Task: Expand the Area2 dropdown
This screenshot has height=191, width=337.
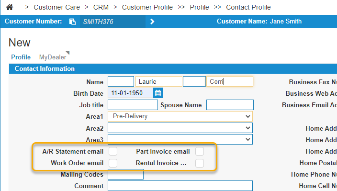Action: (x=180, y=128)
